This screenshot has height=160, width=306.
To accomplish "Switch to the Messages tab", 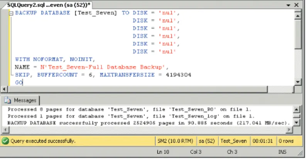I will pos(20,100).
